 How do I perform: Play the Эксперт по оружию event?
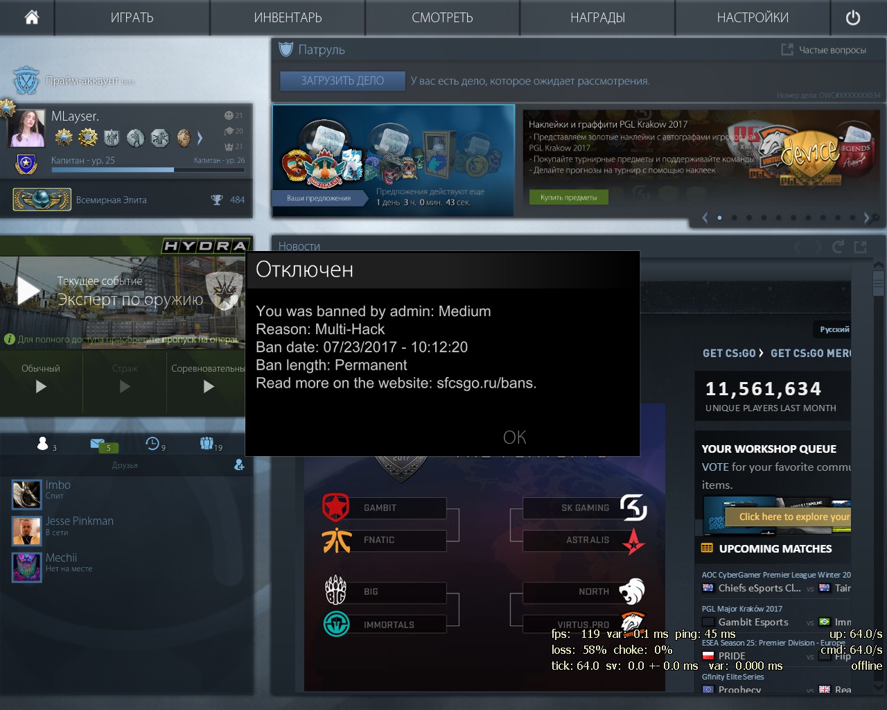pyautogui.click(x=28, y=291)
